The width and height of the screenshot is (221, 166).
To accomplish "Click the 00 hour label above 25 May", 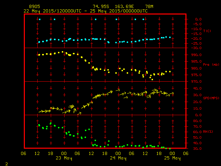I will click(x=172, y=154).
